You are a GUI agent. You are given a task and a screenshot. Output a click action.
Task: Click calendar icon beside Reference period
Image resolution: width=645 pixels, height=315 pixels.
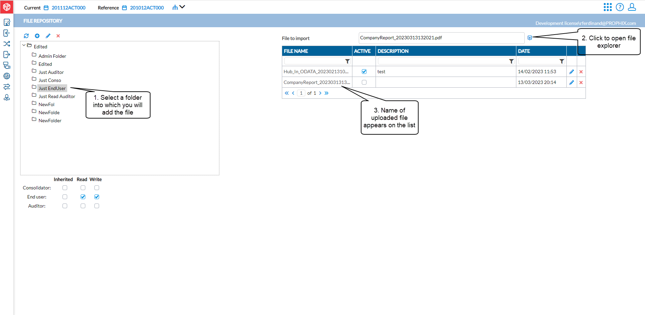click(x=125, y=8)
